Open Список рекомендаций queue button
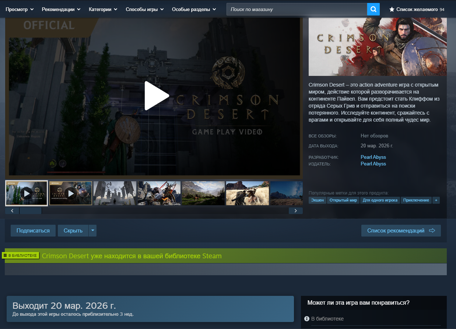The width and height of the screenshot is (456, 329). pyautogui.click(x=401, y=231)
